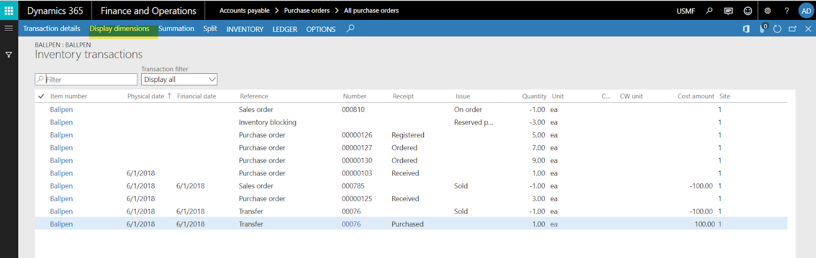Open the funnel filter pane icon
Image resolution: width=816 pixels, height=258 pixels.
click(x=9, y=55)
